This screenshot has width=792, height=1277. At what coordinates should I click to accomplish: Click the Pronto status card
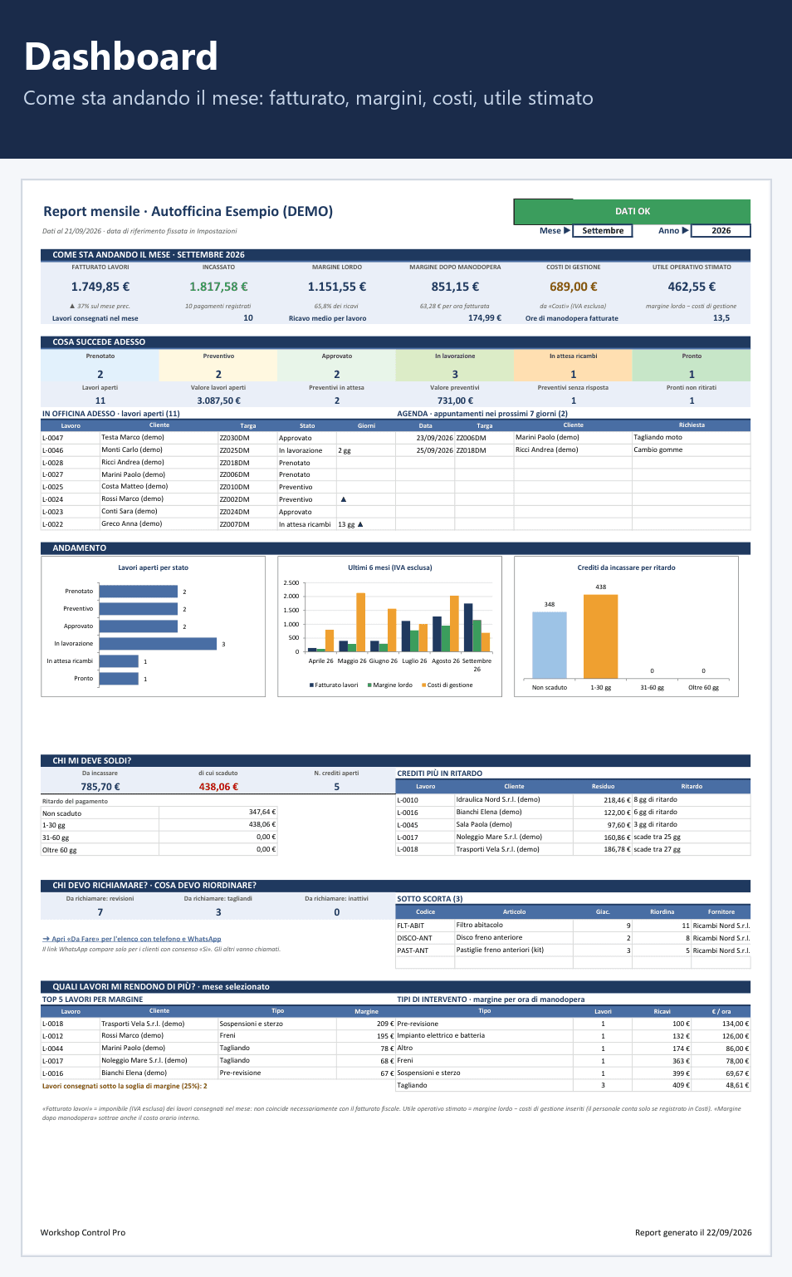pos(692,366)
